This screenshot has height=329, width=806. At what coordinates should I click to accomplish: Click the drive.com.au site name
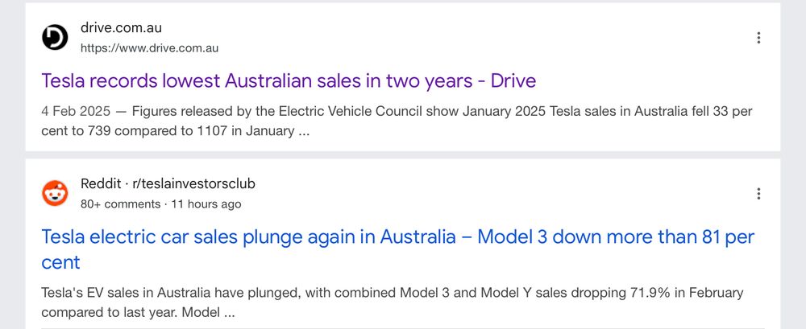(121, 27)
